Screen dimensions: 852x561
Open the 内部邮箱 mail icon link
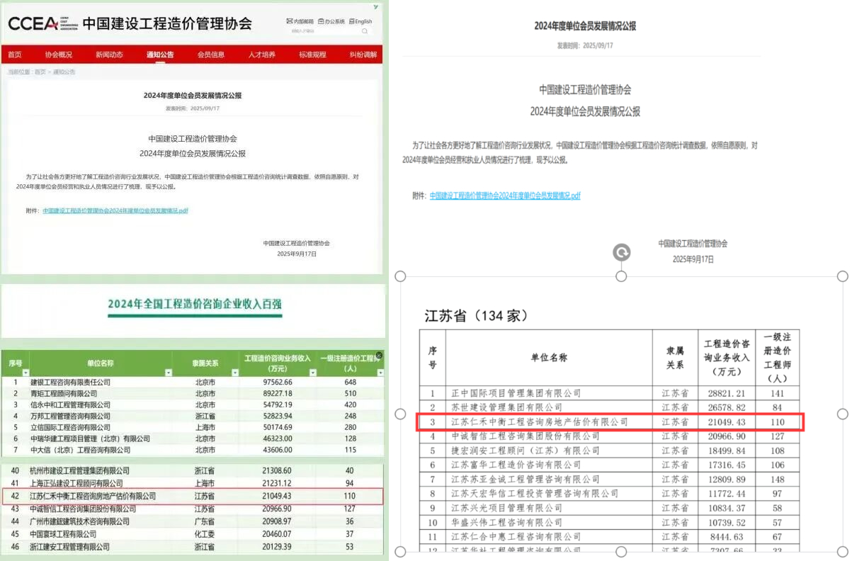300,22
